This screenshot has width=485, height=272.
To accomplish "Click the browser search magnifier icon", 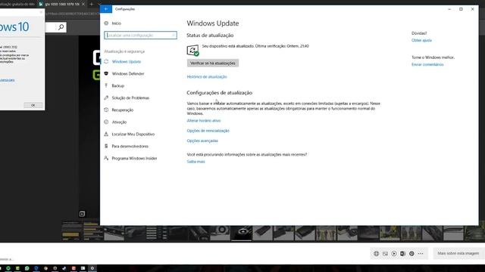I will [61, 27].
